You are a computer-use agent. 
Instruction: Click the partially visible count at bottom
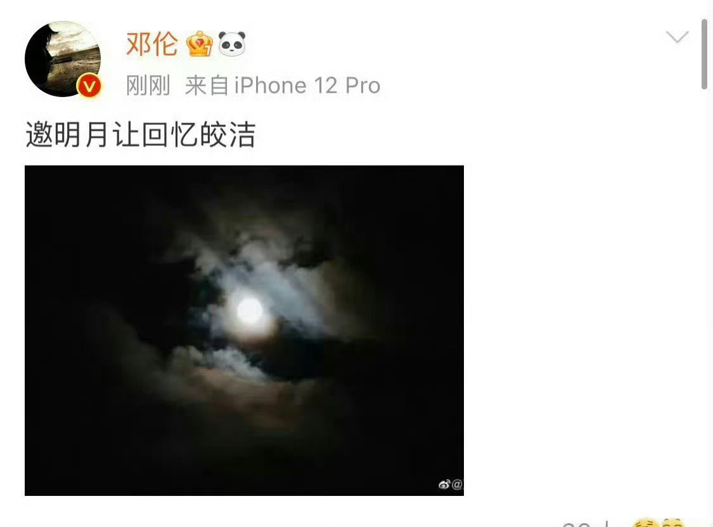(585, 524)
